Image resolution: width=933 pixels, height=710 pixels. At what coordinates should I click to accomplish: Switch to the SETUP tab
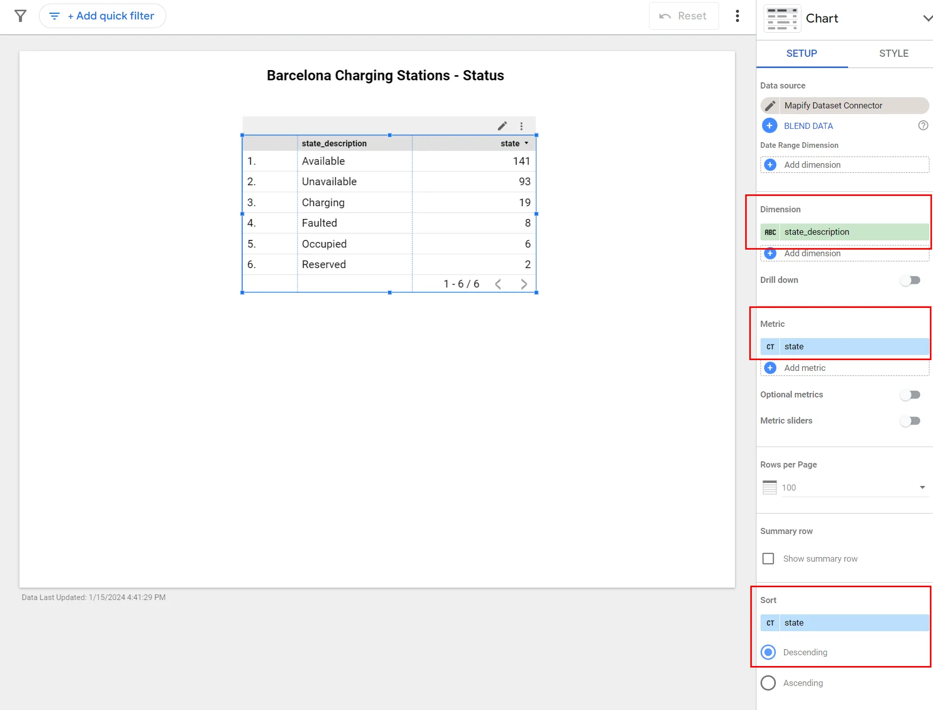[x=802, y=53]
